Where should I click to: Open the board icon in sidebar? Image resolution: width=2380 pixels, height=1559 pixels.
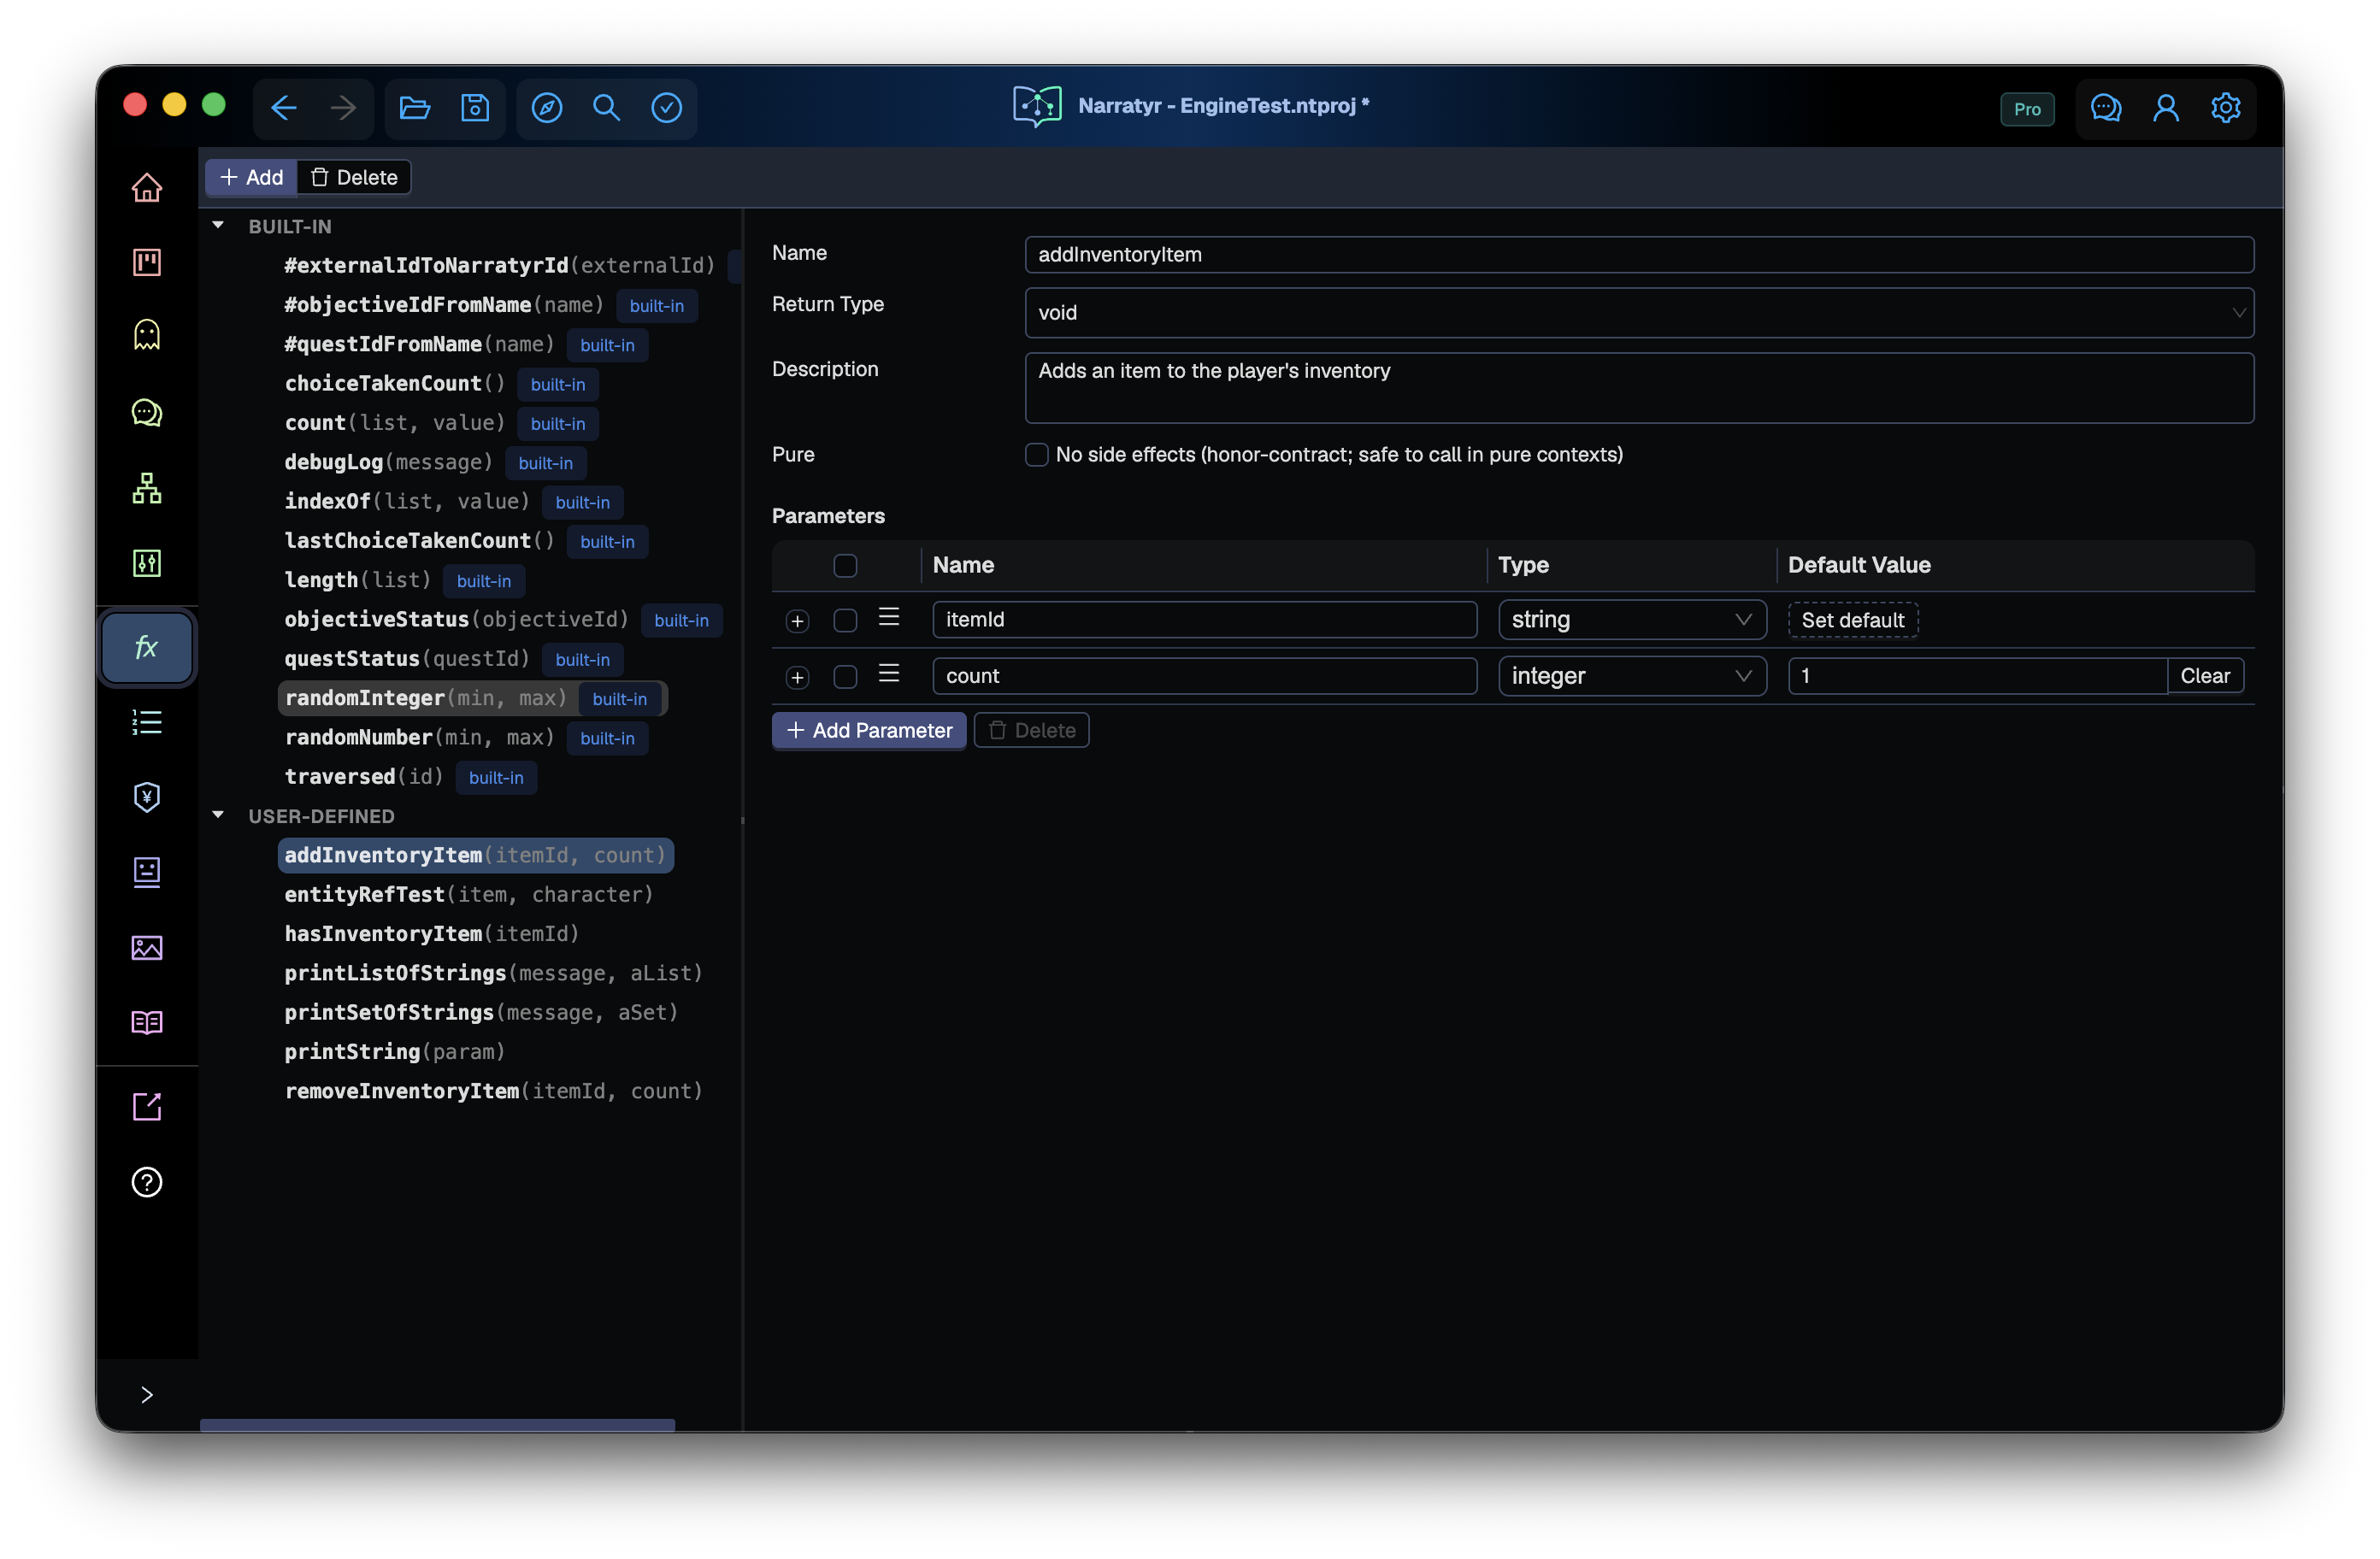click(147, 262)
